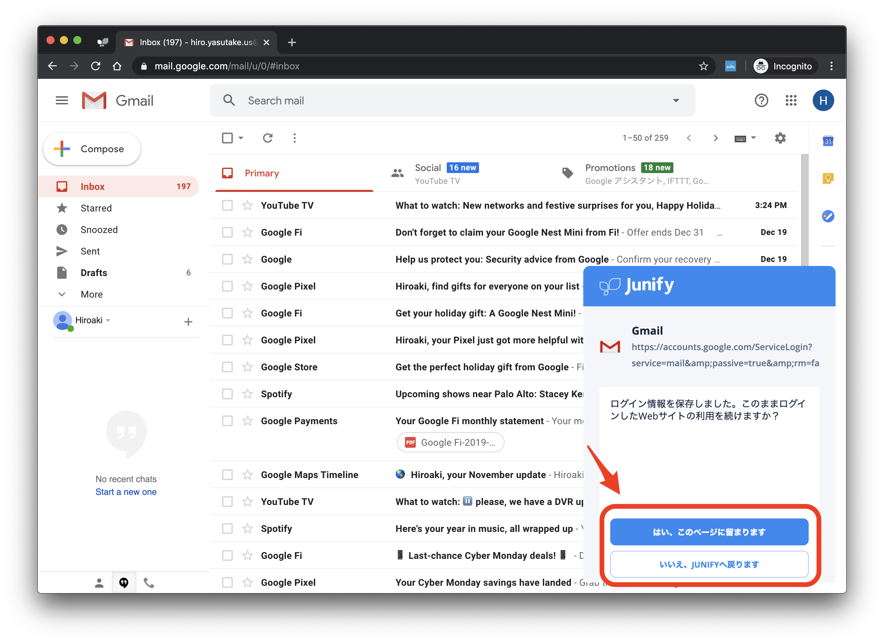Open the Google Keep lightbulb icon
884x643 pixels.
[x=828, y=179]
